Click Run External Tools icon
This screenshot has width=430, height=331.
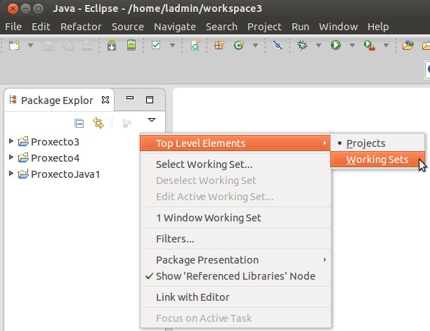[369, 45]
